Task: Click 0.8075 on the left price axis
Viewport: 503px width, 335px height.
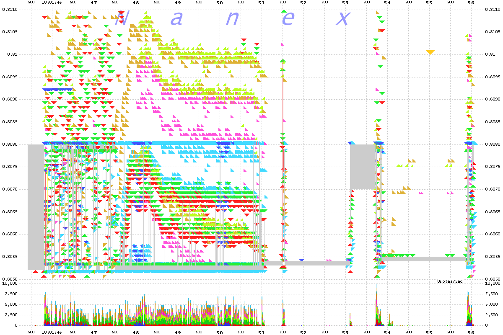Action: [x=10, y=167]
